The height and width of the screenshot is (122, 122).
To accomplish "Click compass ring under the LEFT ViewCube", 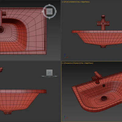I will pos(49,76).
